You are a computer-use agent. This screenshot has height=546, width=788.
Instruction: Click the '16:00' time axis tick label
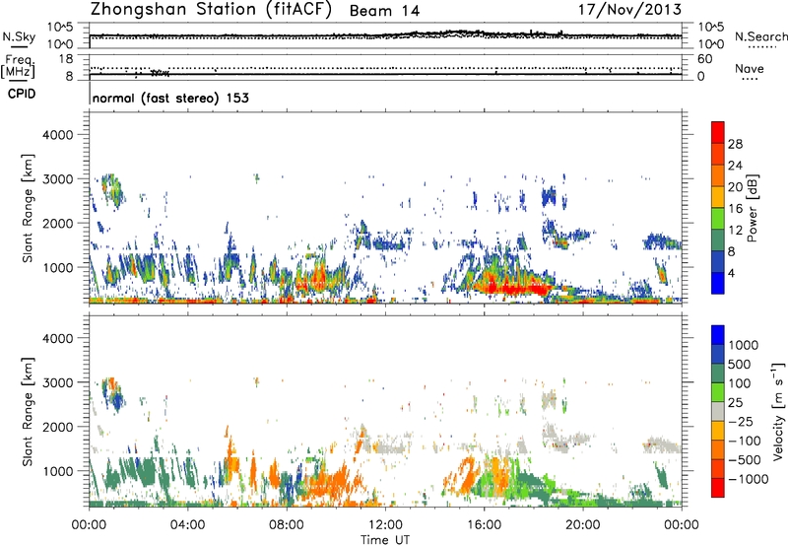[x=484, y=525]
